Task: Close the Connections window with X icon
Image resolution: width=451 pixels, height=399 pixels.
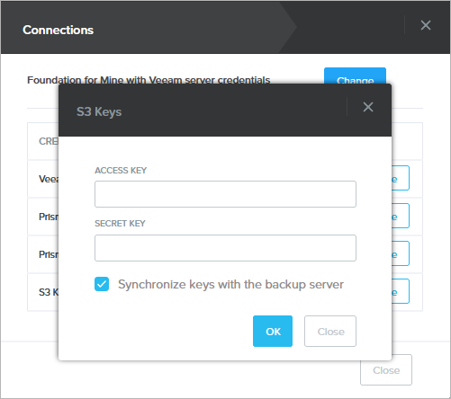Action: (x=426, y=25)
